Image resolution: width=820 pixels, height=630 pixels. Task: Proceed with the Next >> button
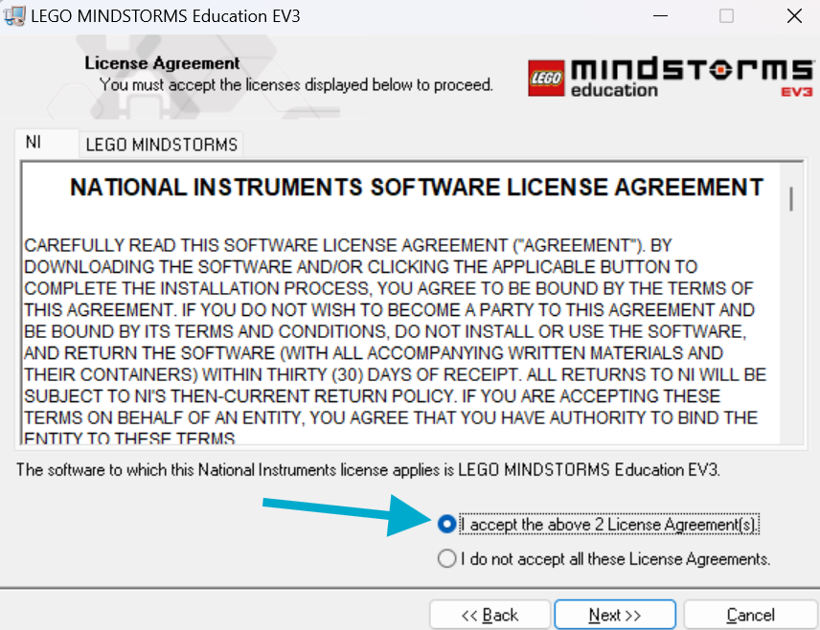(x=615, y=615)
